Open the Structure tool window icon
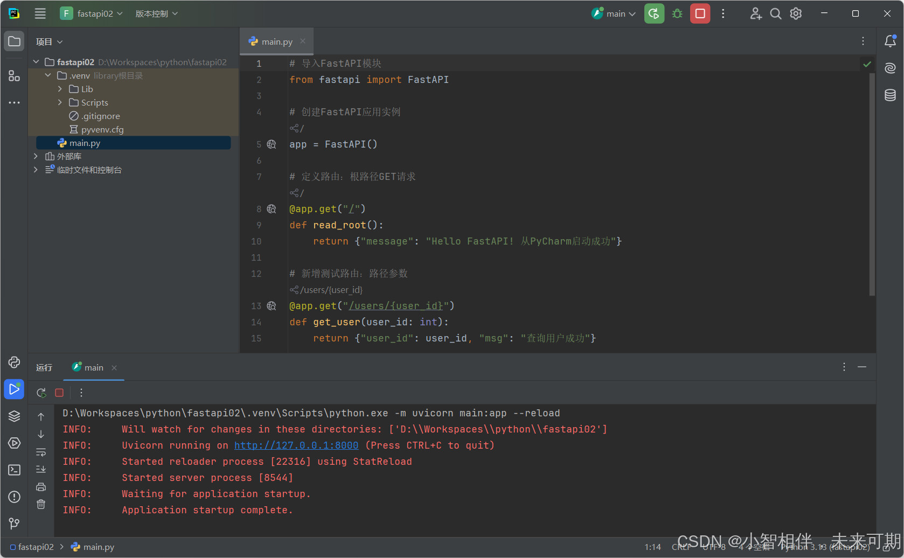Viewport: 904px width, 558px height. pos(14,76)
